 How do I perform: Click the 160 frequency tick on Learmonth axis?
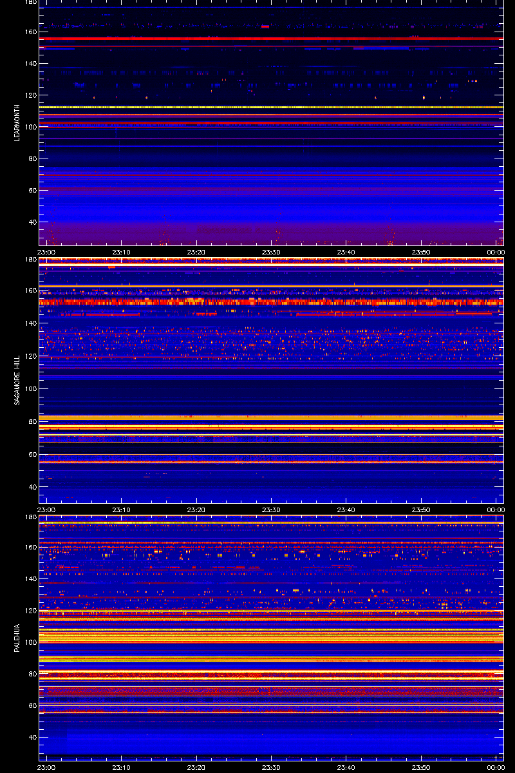point(31,32)
